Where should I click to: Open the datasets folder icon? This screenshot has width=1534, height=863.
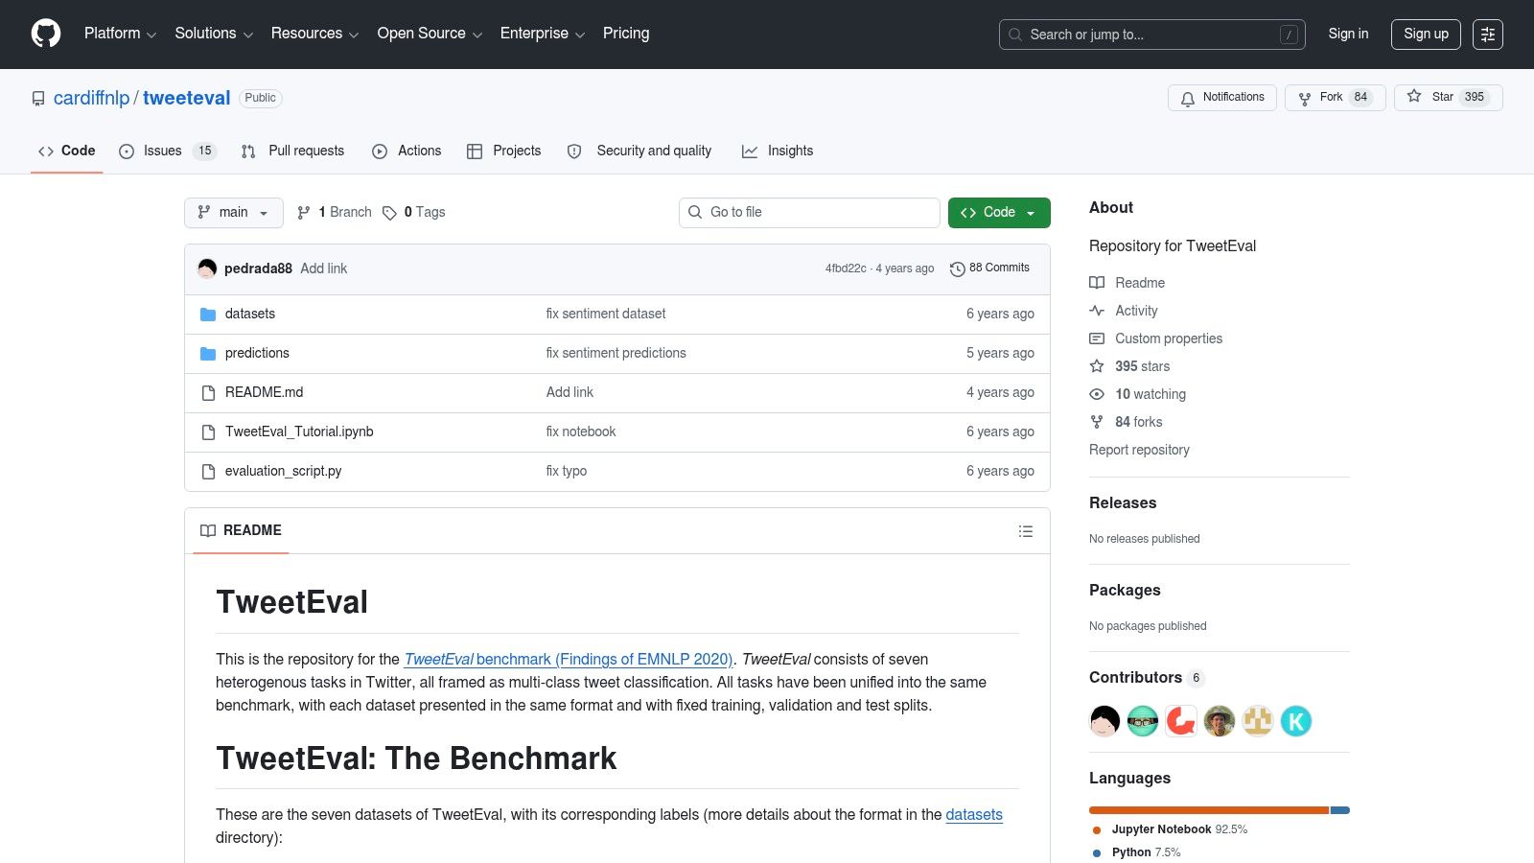tap(208, 314)
